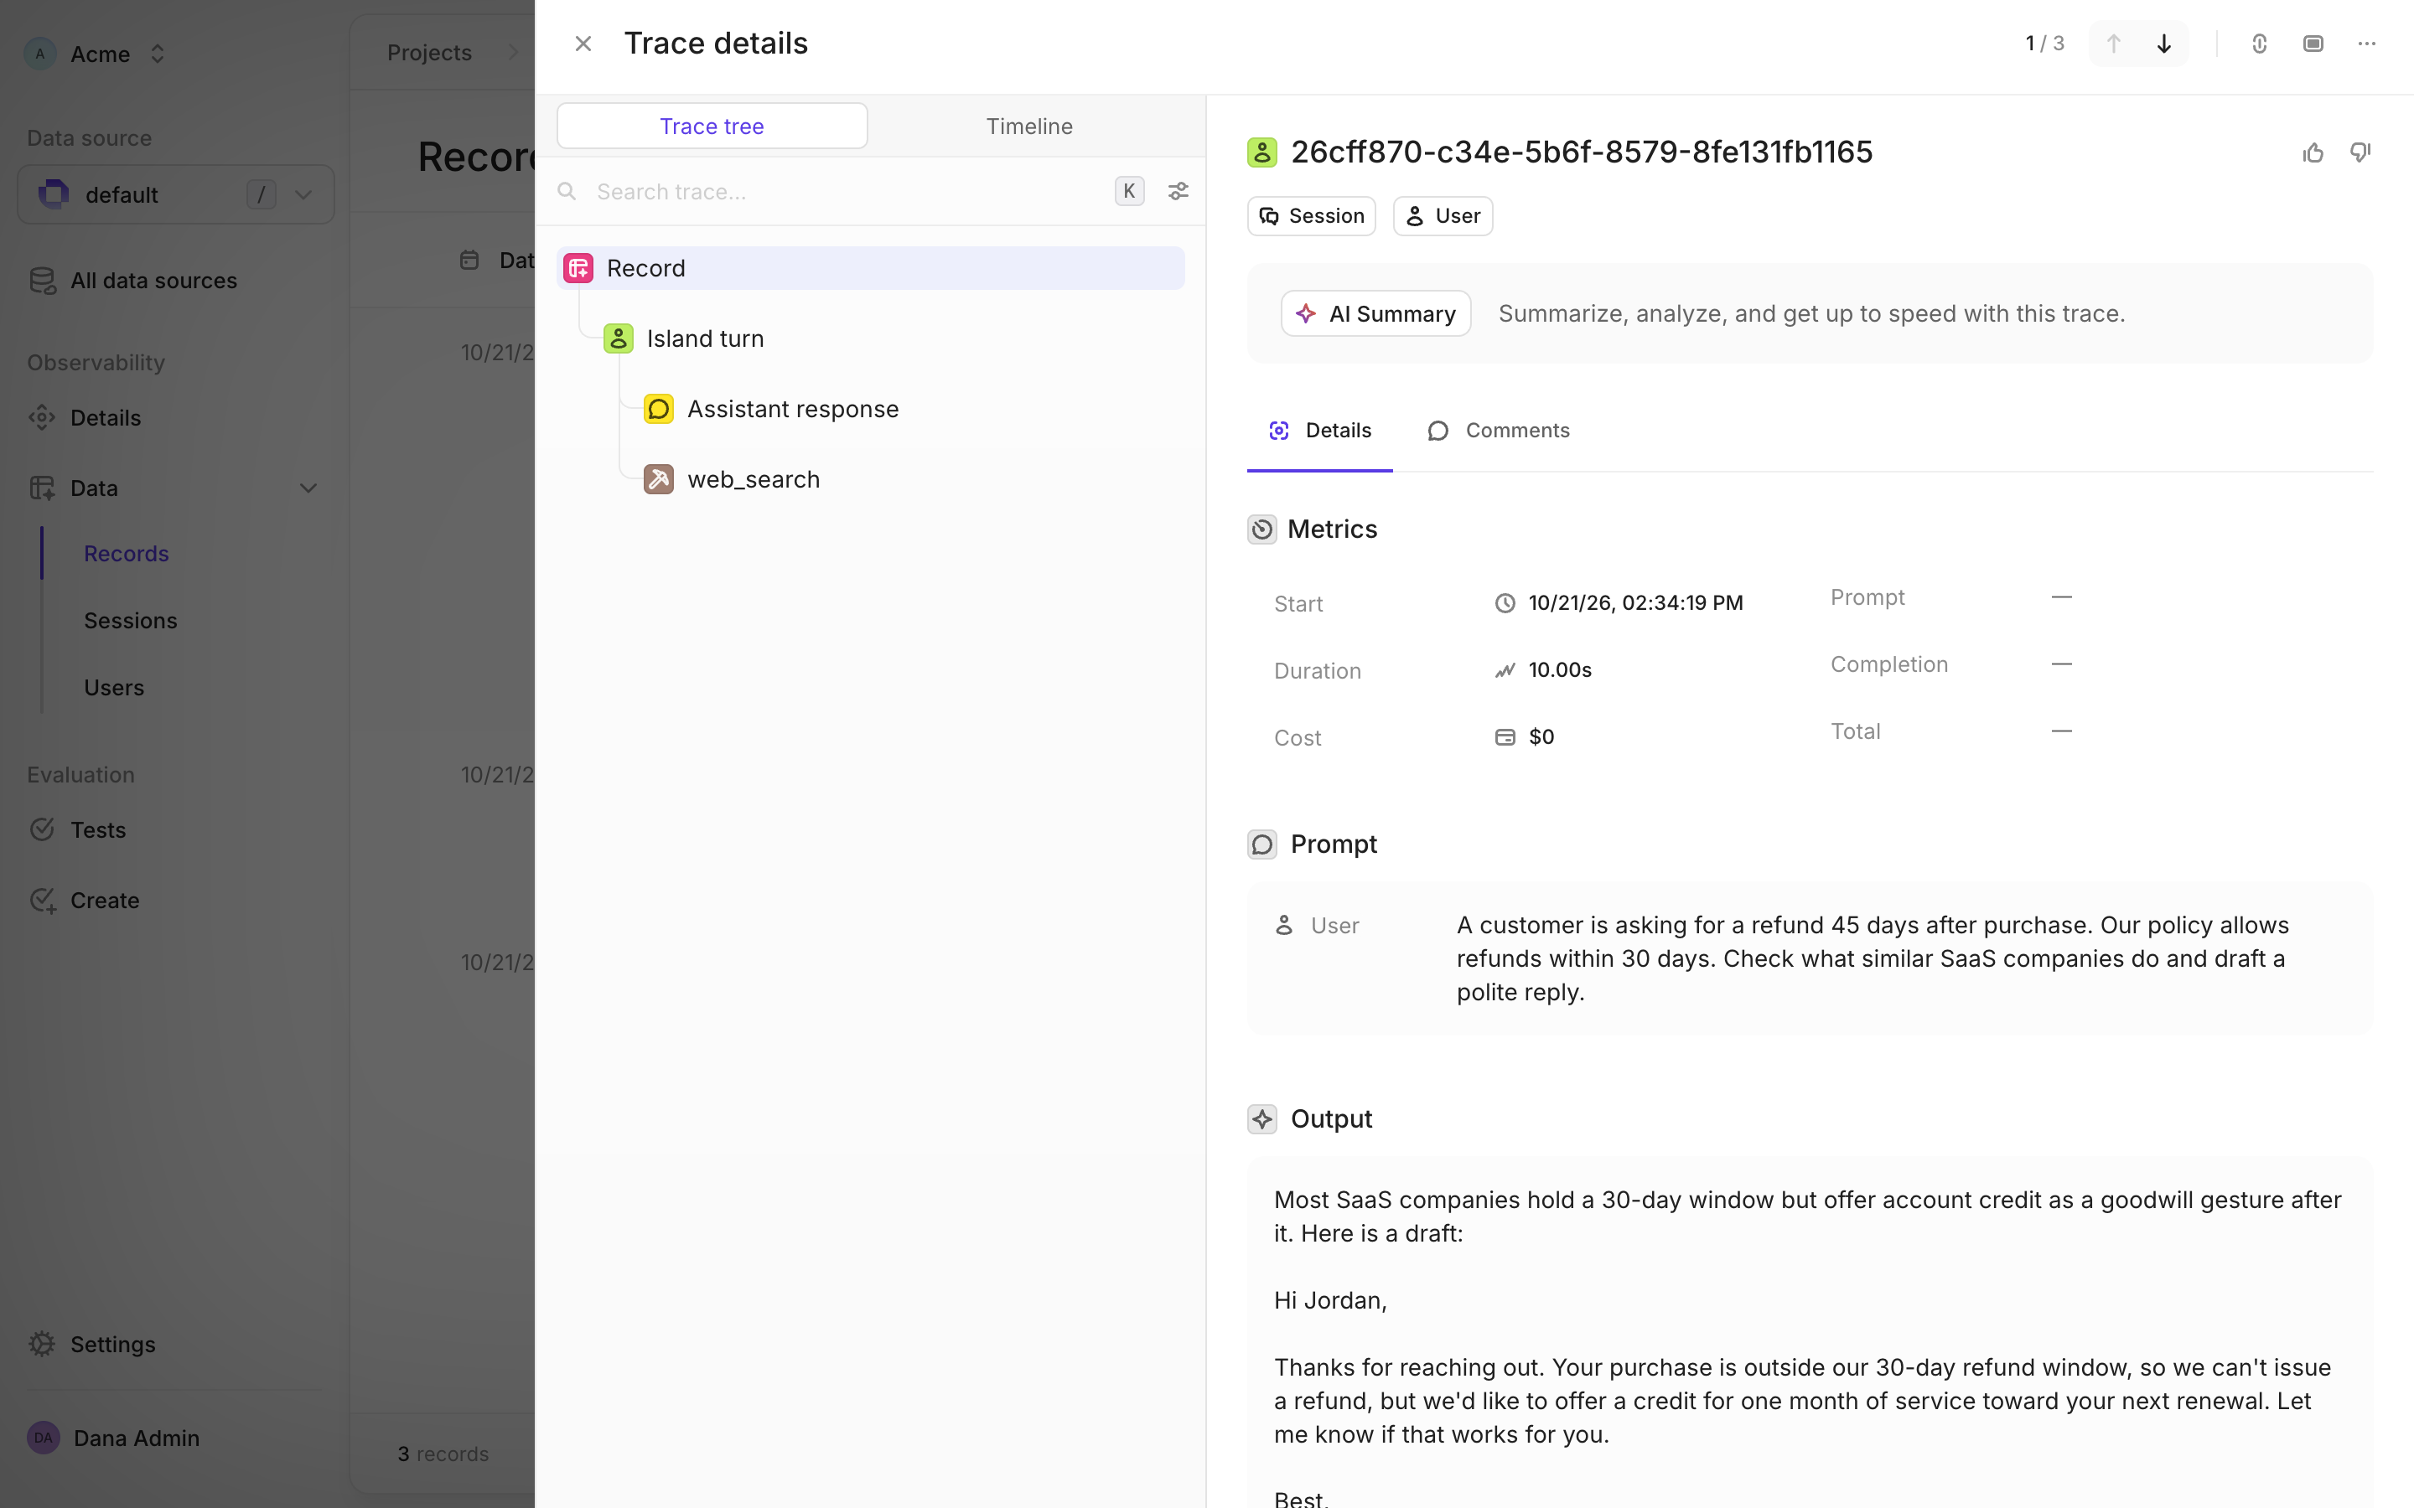Image resolution: width=2414 pixels, height=1508 pixels.
Task: Switch to the Timeline tab
Action: (x=1028, y=127)
